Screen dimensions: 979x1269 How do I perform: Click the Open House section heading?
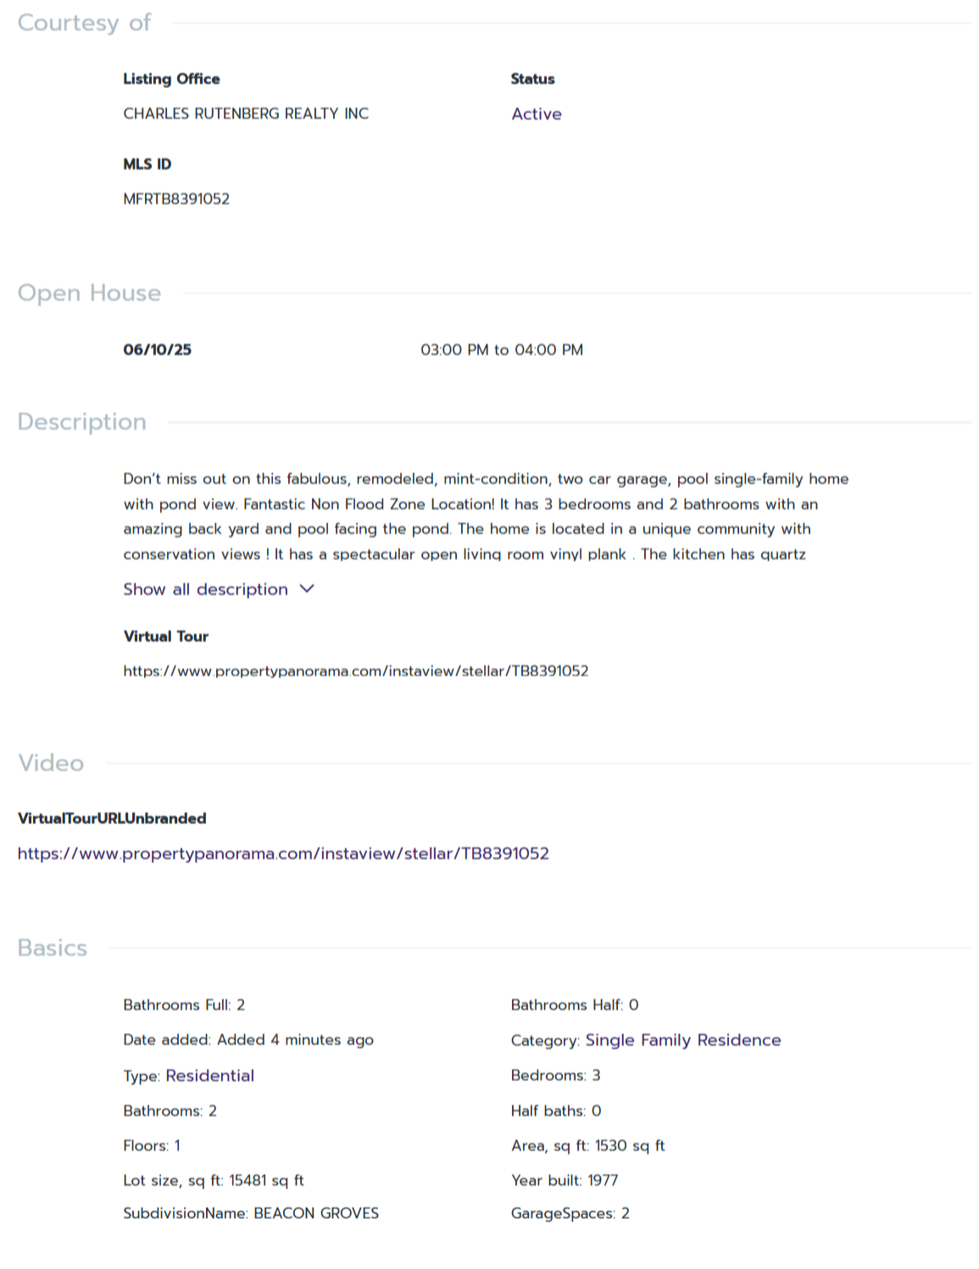point(89,293)
